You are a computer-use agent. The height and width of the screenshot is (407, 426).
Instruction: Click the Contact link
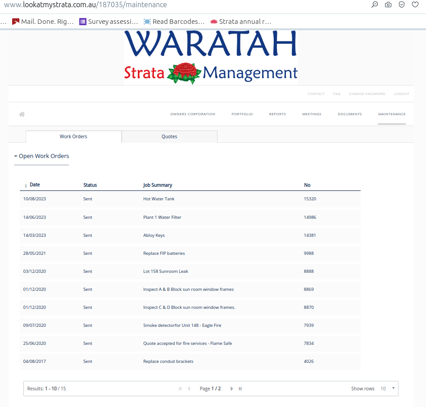point(316,94)
